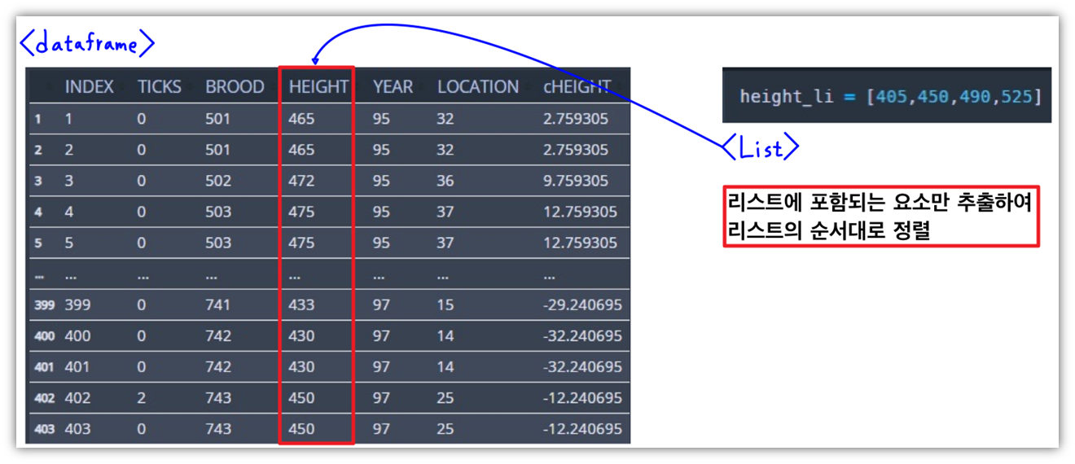This screenshot has width=1075, height=464.
Task: Click HEIGHT 465 in row 1
Action: (301, 119)
